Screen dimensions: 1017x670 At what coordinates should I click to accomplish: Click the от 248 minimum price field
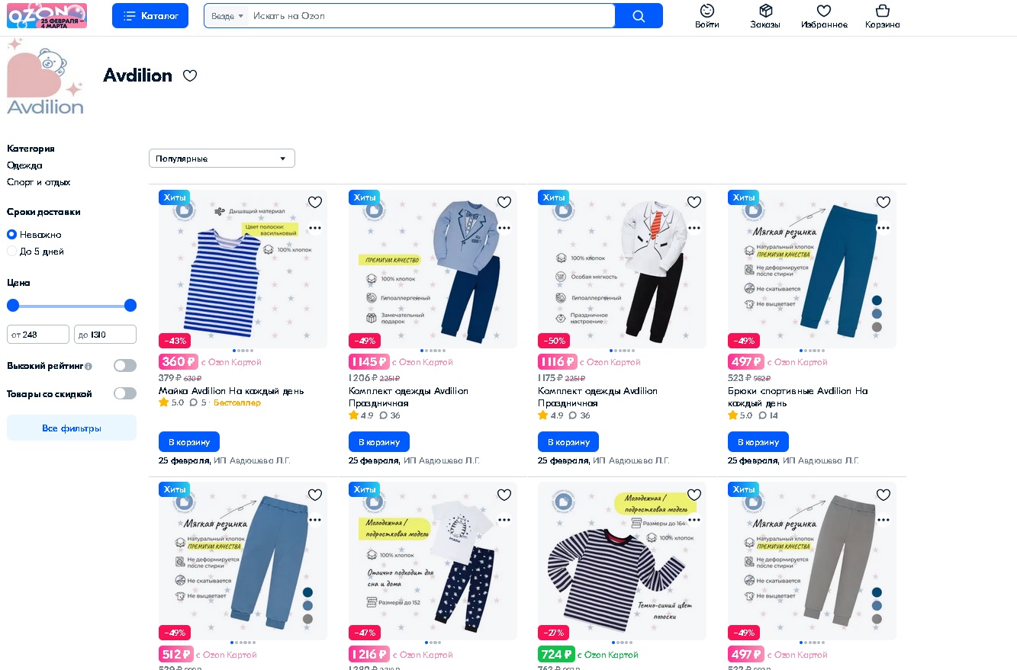pyautogui.click(x=38, y=335)
